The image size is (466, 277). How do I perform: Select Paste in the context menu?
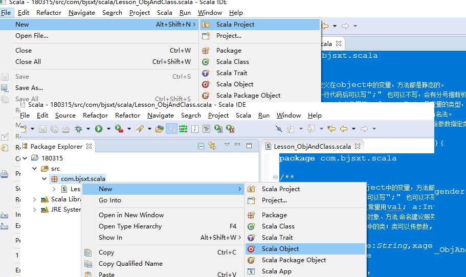[163, 274]
